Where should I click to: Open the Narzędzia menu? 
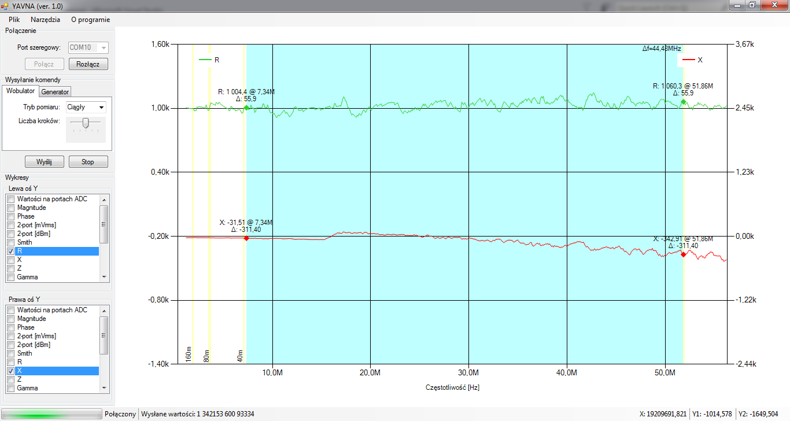tap(45, 19)
